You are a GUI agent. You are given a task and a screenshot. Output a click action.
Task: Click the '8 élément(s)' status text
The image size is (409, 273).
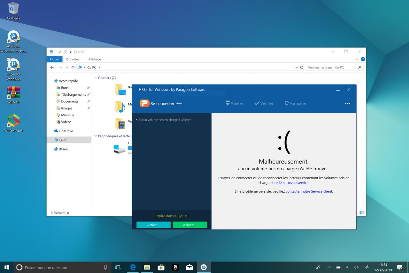60,213
